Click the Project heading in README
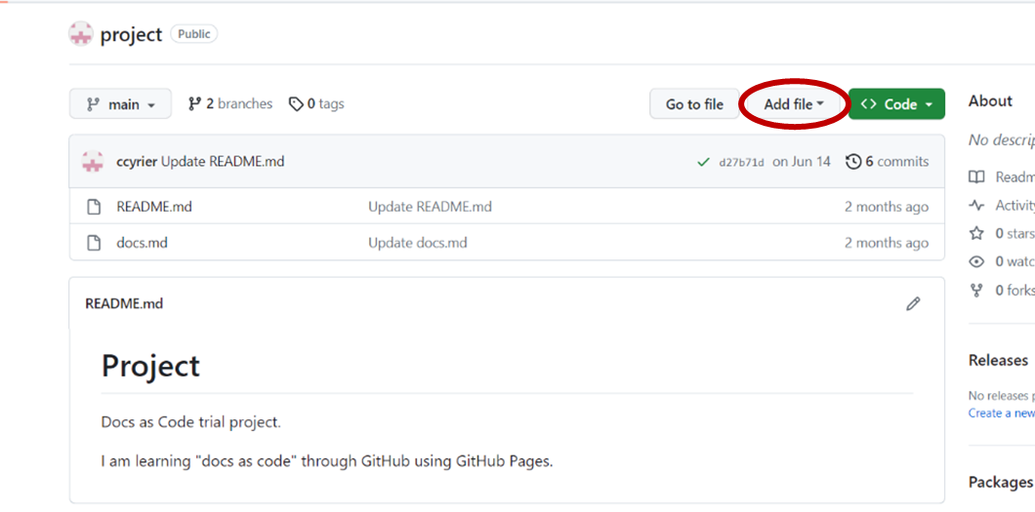This screenshot has width=1035, height=512. [150, 367]
